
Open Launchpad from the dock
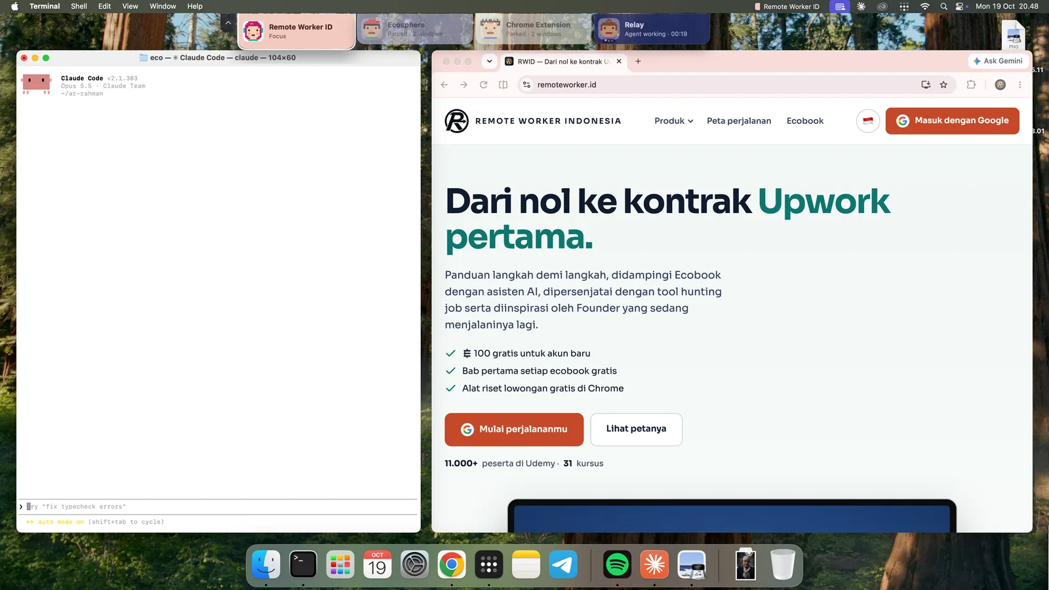pos(340,564)
